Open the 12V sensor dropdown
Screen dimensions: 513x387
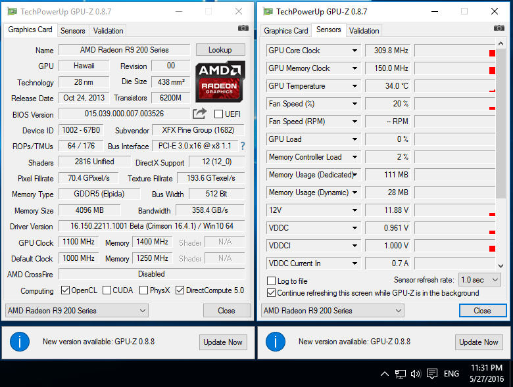[354, 210]
